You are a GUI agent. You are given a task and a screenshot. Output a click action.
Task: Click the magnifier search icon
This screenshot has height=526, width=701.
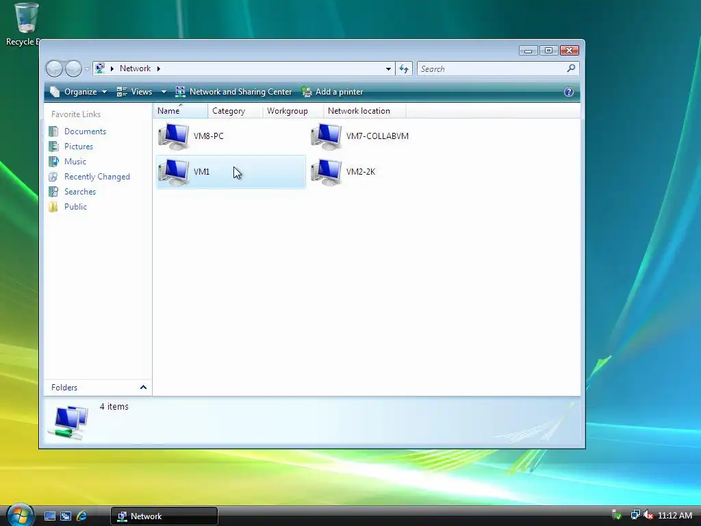point(571,68)
